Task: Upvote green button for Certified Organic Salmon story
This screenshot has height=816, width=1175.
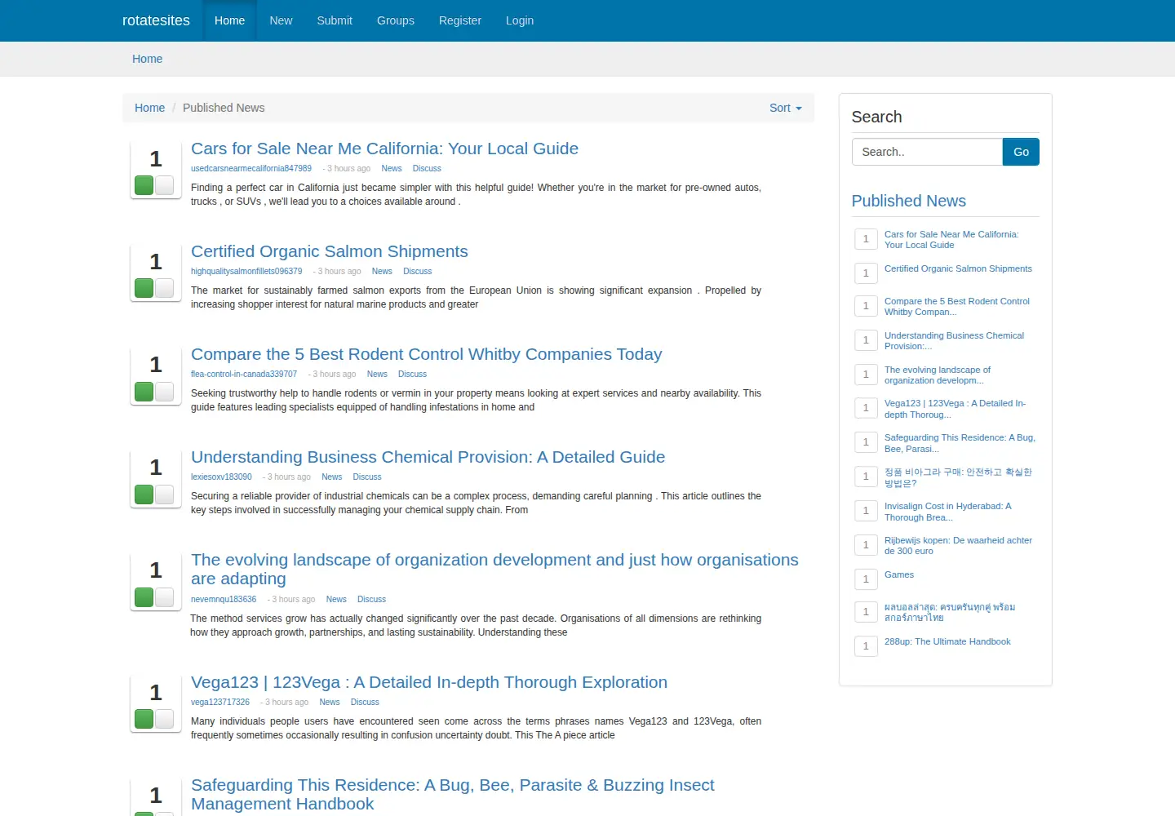Action: pos(144,288)
